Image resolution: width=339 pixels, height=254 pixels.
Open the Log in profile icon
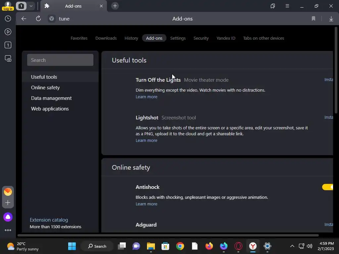click(x=8, y=6)
